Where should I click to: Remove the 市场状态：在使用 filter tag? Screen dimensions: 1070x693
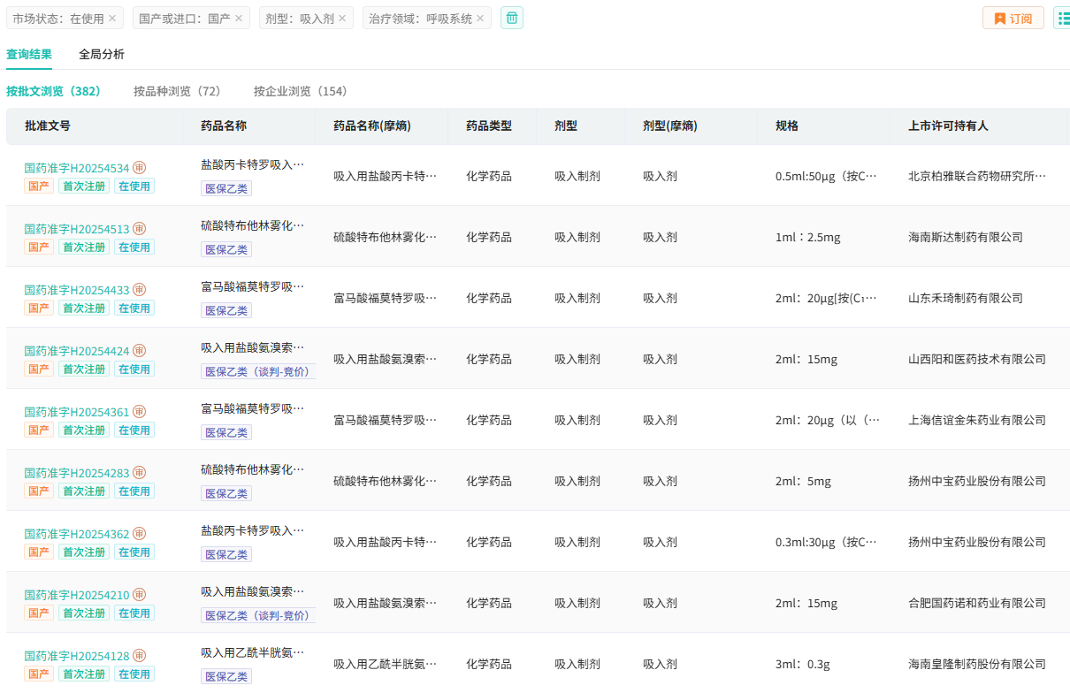click(x=112, y=19)
